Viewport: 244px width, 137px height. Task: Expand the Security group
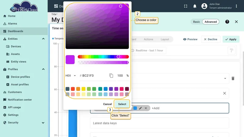pyautogui.click(x=43, y=123)
